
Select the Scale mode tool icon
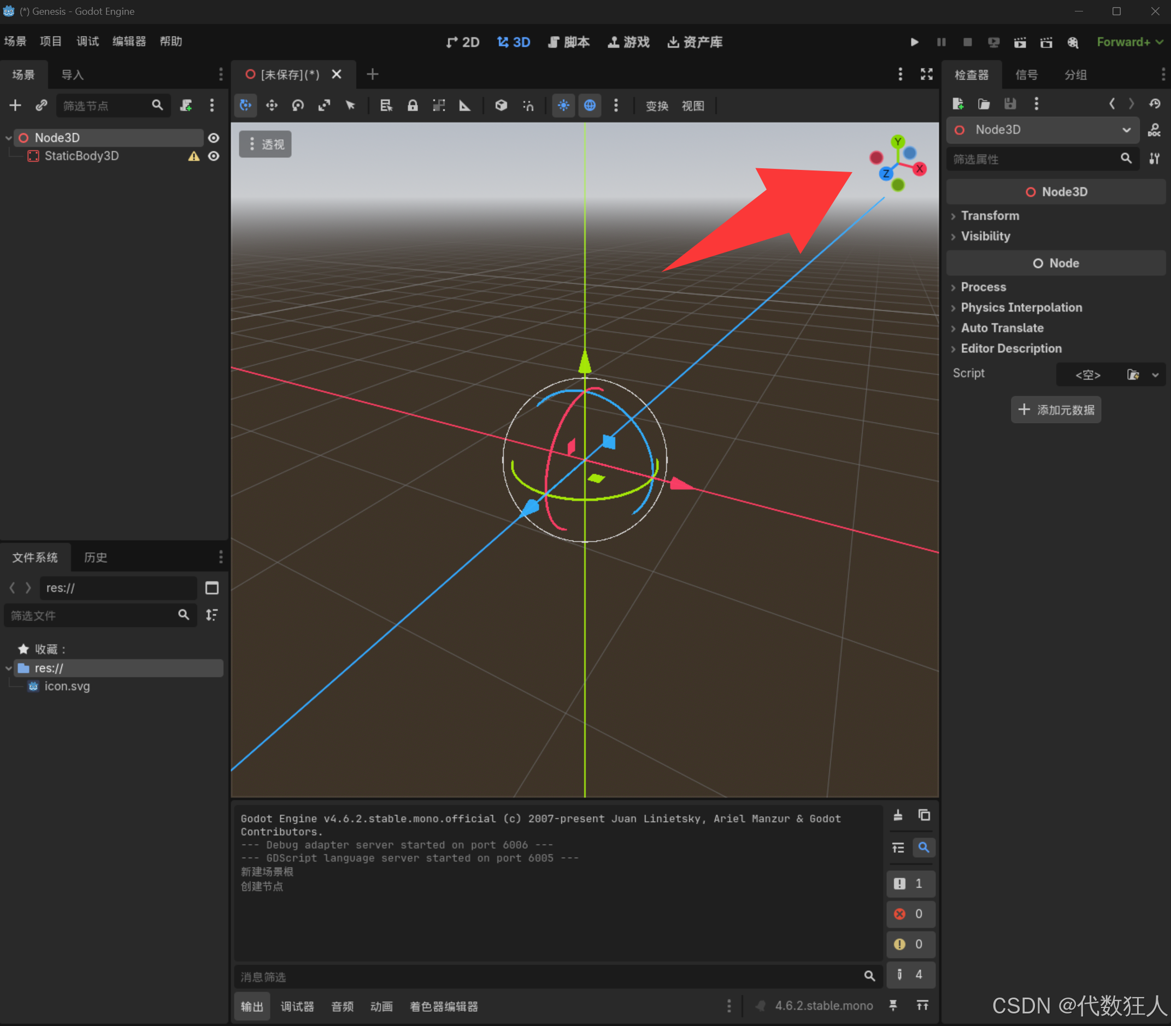point(324,105)
